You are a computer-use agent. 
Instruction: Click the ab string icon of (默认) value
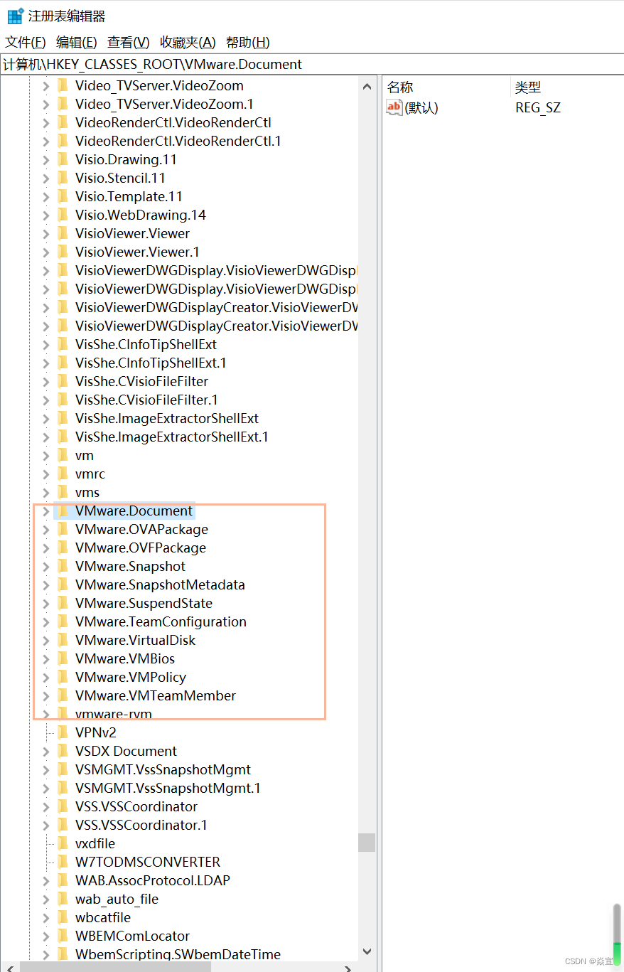point(394,107)
